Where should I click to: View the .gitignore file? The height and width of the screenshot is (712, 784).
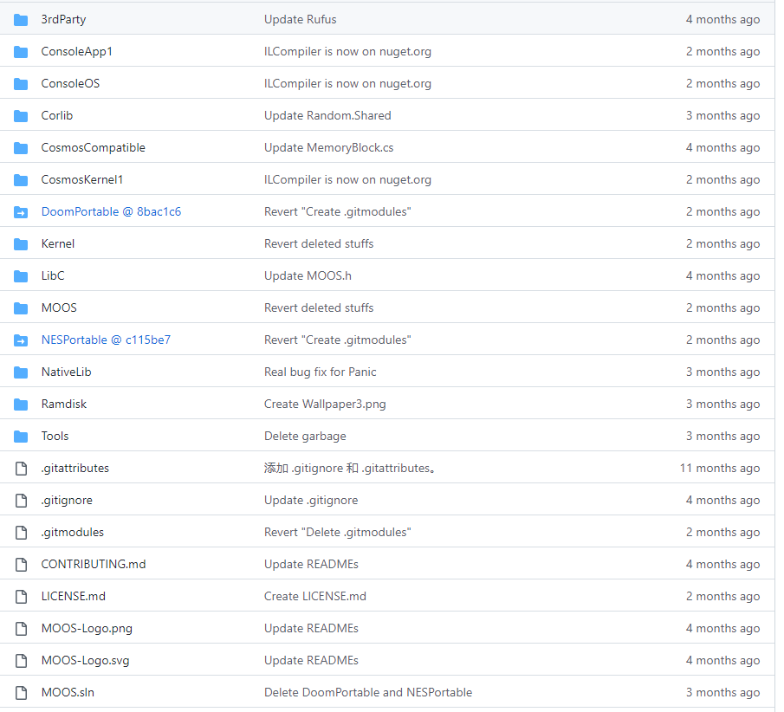(x=67, y=500)
